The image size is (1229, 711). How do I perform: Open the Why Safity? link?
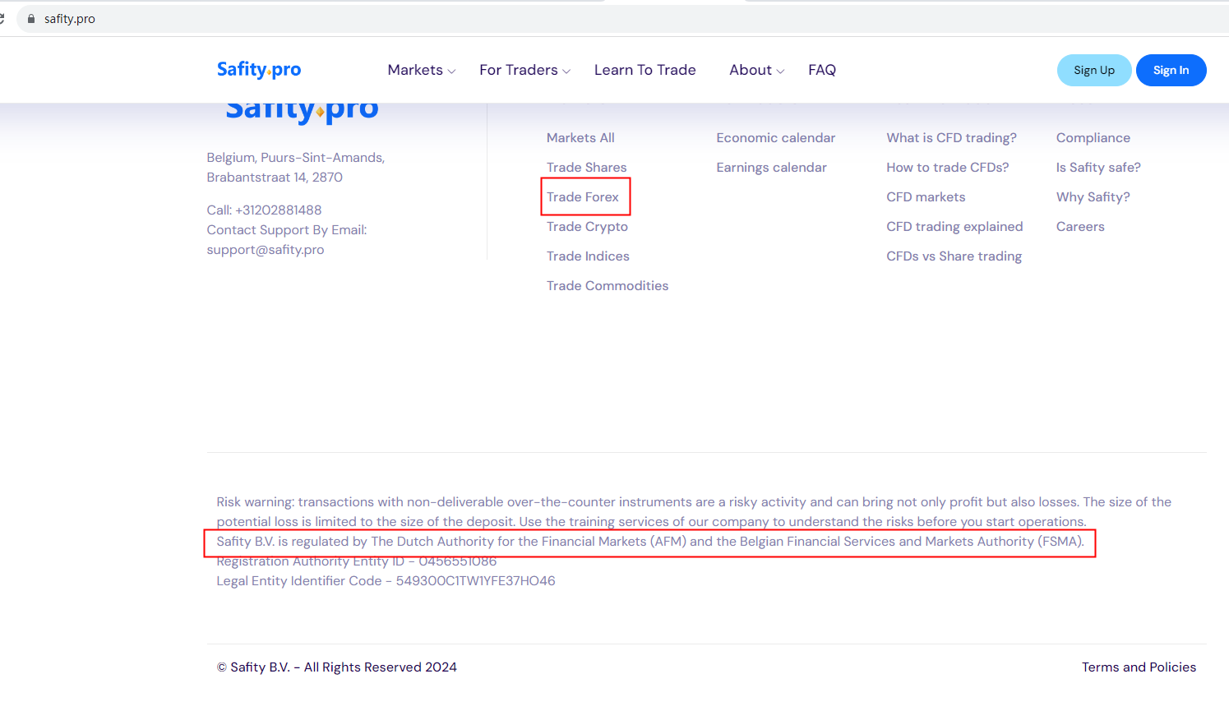[x=1093, y=197]
